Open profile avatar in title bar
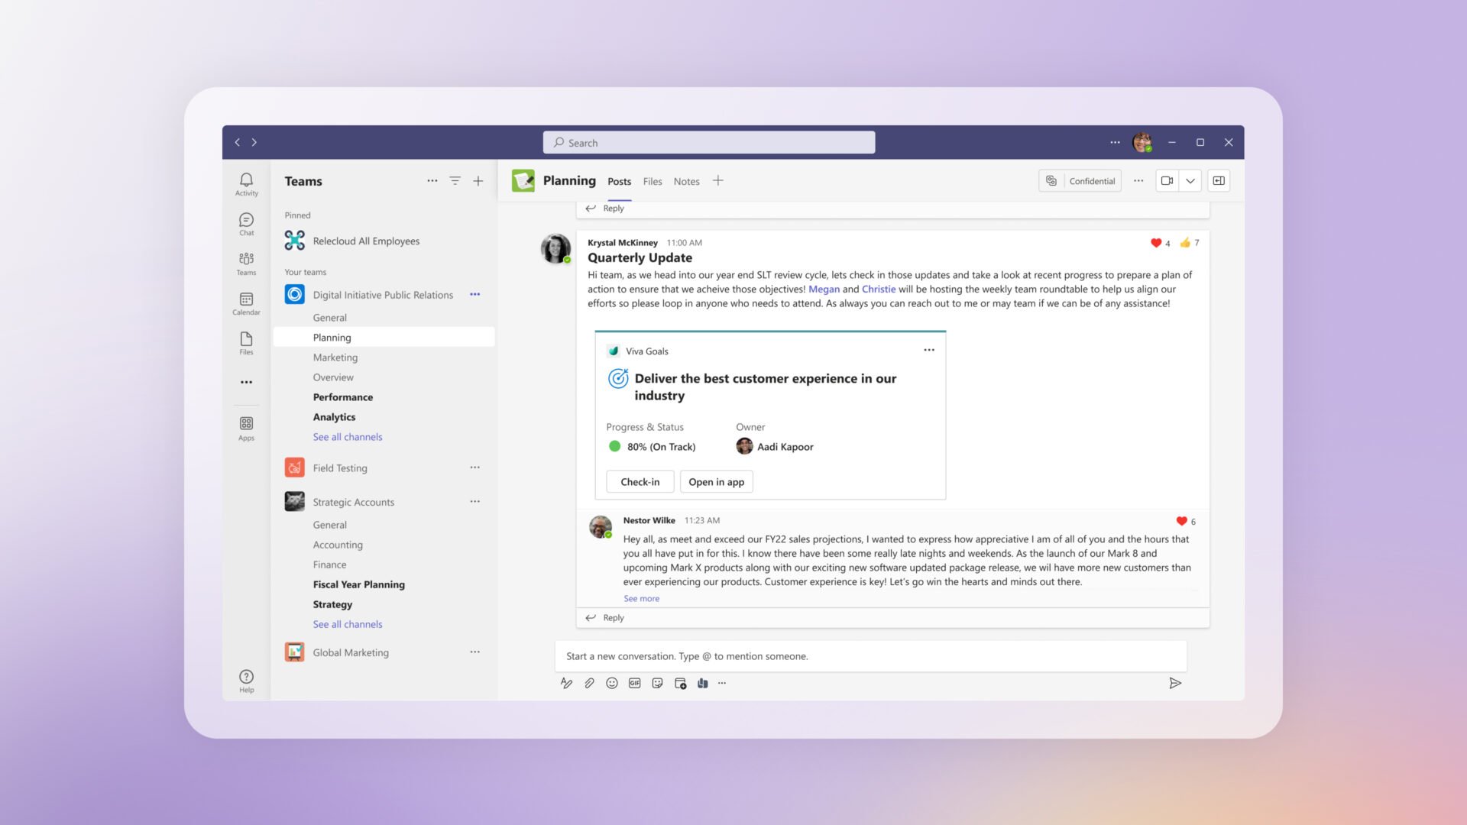 click(1142, 142)
